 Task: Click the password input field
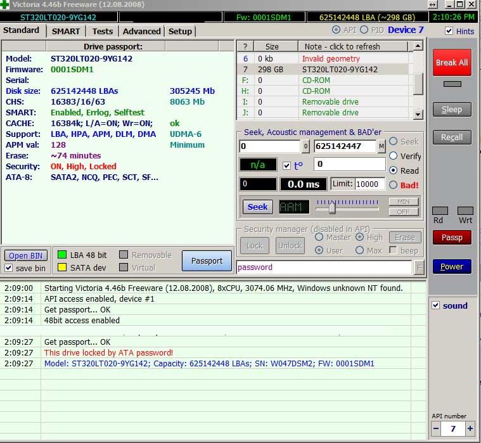click(x=324, y=267)
